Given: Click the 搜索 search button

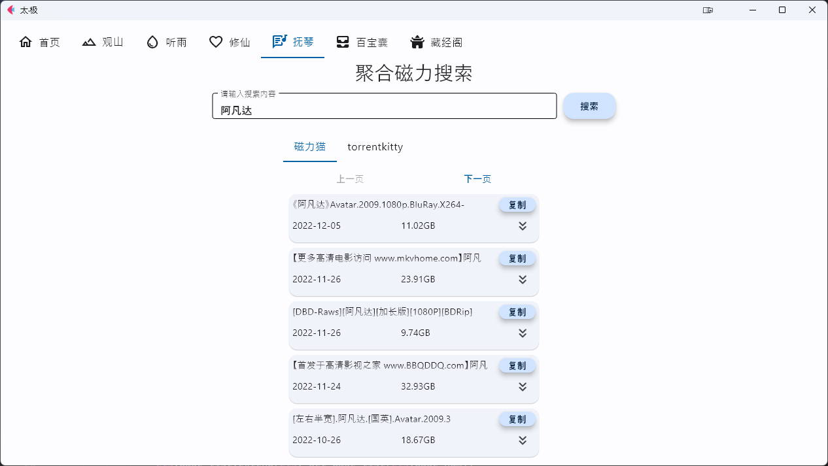Looking at the screenshot, I should point(589,105).
